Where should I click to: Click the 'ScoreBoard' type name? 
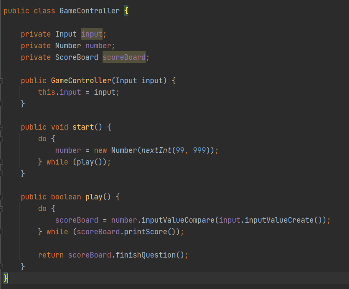[x=77, y=57]
